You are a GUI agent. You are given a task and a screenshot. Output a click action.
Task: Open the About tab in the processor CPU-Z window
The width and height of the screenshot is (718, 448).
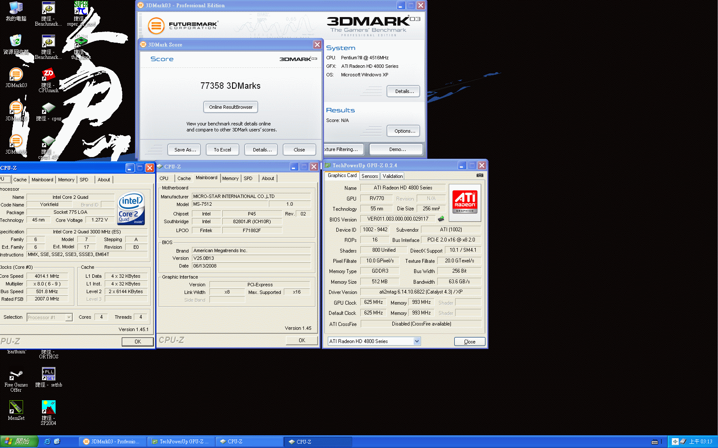104,180
